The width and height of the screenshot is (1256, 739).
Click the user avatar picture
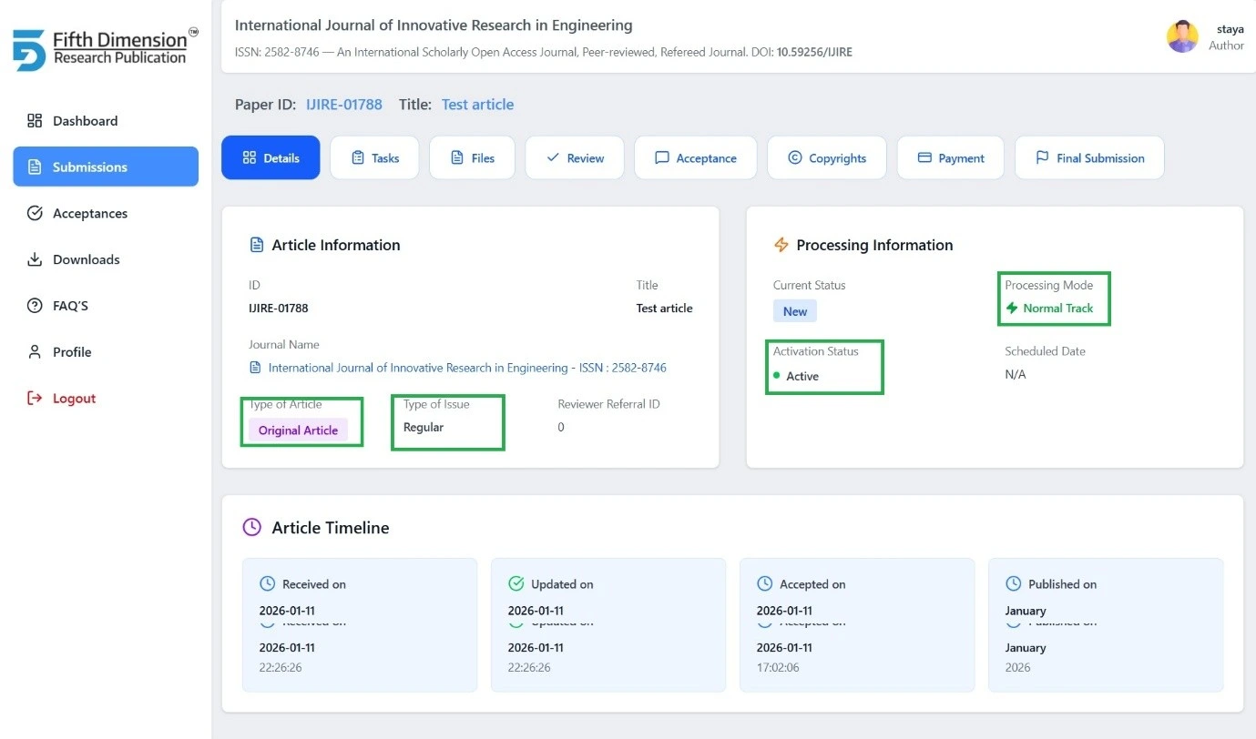pyautogui.click(x=1182, y=36)
